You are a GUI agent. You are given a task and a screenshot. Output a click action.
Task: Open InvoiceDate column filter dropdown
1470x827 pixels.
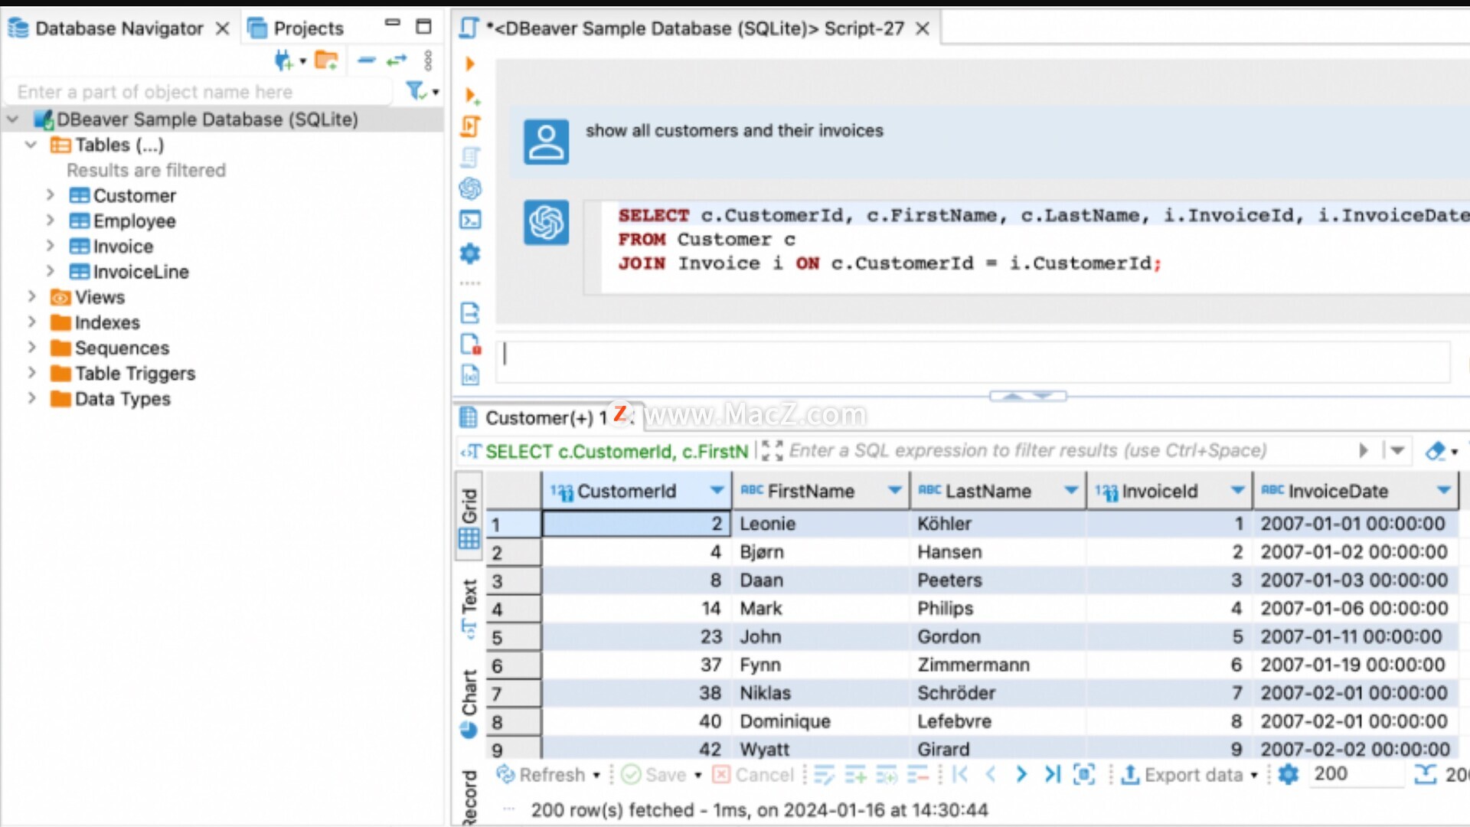(x=1444, y=491)
